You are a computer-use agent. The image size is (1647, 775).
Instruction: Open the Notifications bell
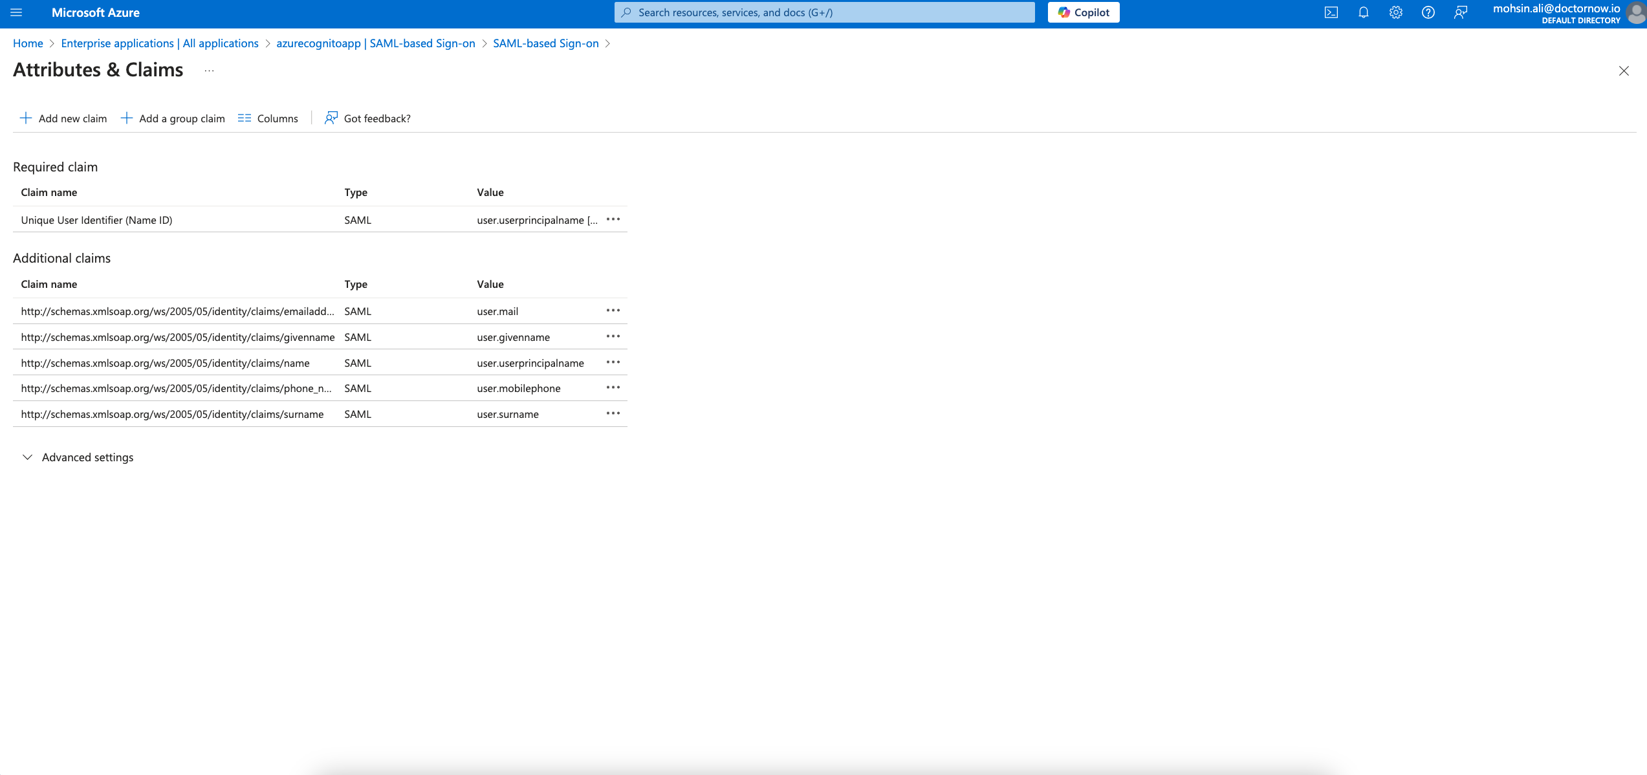pos(1364,12)
